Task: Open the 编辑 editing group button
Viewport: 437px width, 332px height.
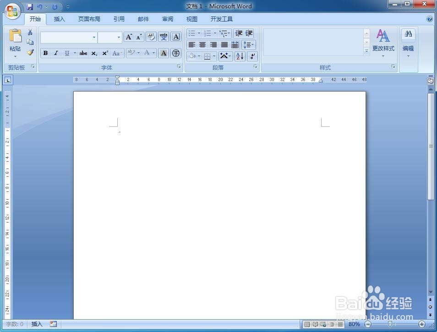Action: coord(408,43)
